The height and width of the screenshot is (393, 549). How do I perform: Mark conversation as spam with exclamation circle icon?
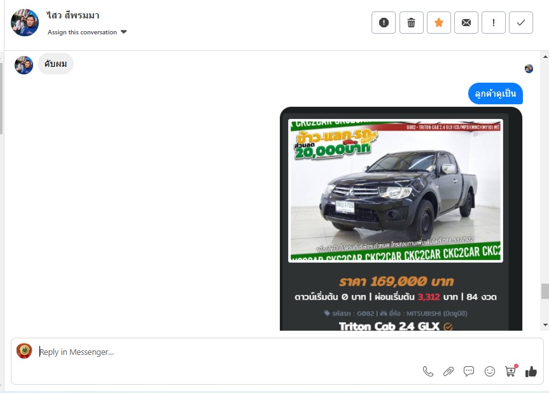pyautogui.click(x=384, y=23)
